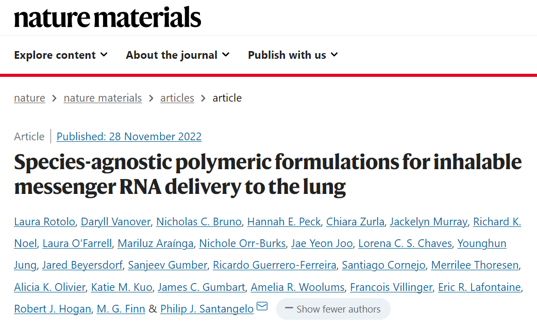Screen dimensions: 537x328
Task: Expand the Explore content dropdown
Action: point(61,55)
